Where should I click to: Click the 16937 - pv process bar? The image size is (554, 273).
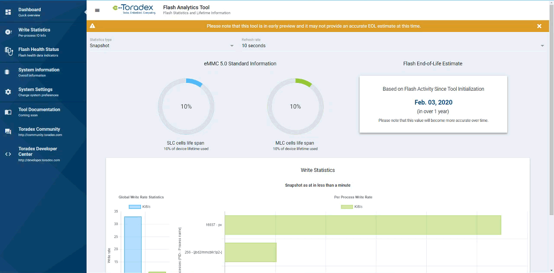[363, 225]
